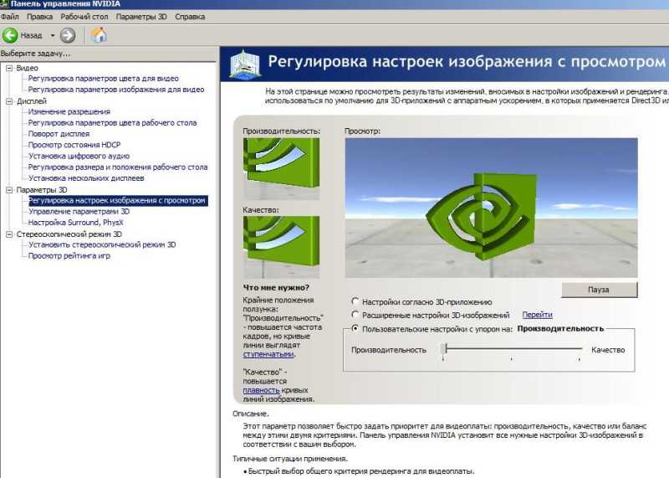Click the grey Forward arrow icon

(x=68, y=35)
